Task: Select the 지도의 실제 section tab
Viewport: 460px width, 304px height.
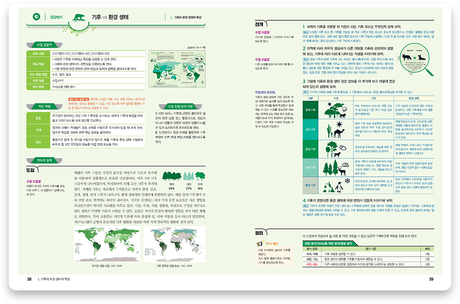Action: (x=44, y=160)
